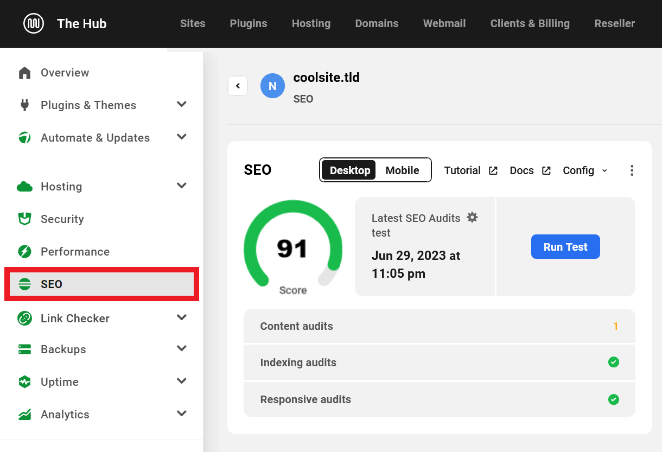Open the Docs link
Screen dimensions: 662x452
522,170
